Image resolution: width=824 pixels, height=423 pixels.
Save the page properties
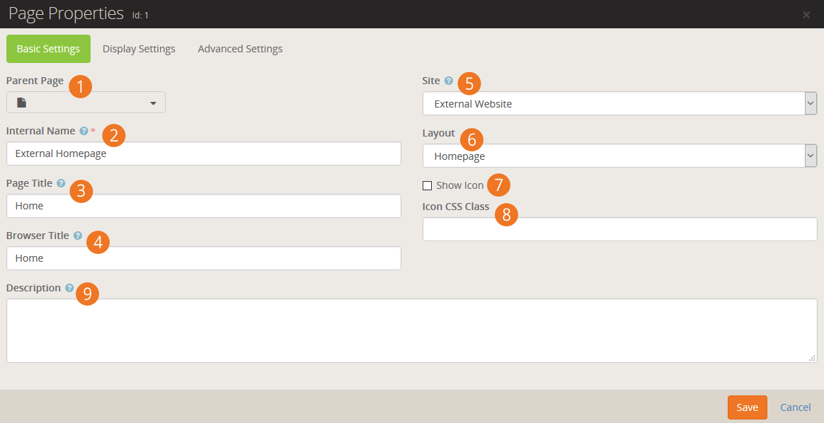coord(748,407)
